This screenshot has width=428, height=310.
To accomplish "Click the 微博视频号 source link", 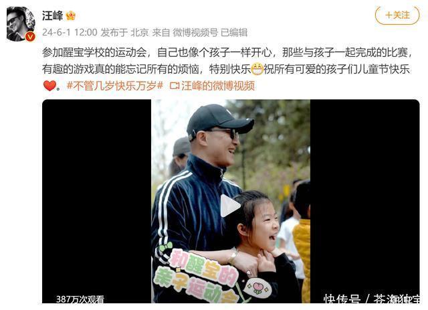I will (195, 33).
